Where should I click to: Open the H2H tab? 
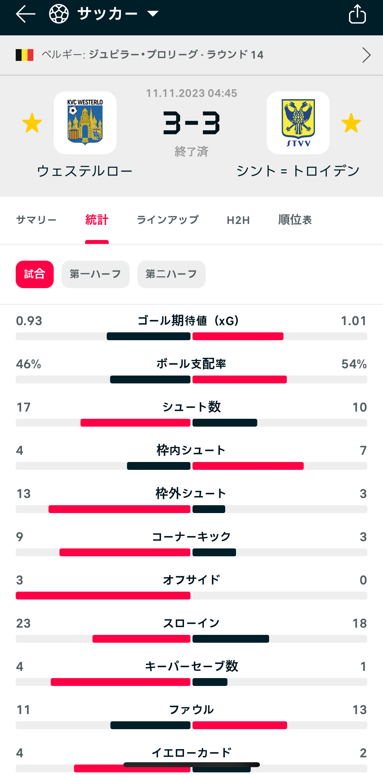click(238, 220)
